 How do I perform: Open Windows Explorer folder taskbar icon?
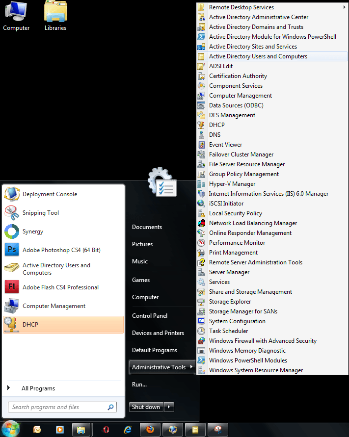coord(81,430)
